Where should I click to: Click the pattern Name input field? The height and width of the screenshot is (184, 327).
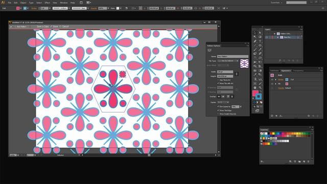click(x=233, y=56)
